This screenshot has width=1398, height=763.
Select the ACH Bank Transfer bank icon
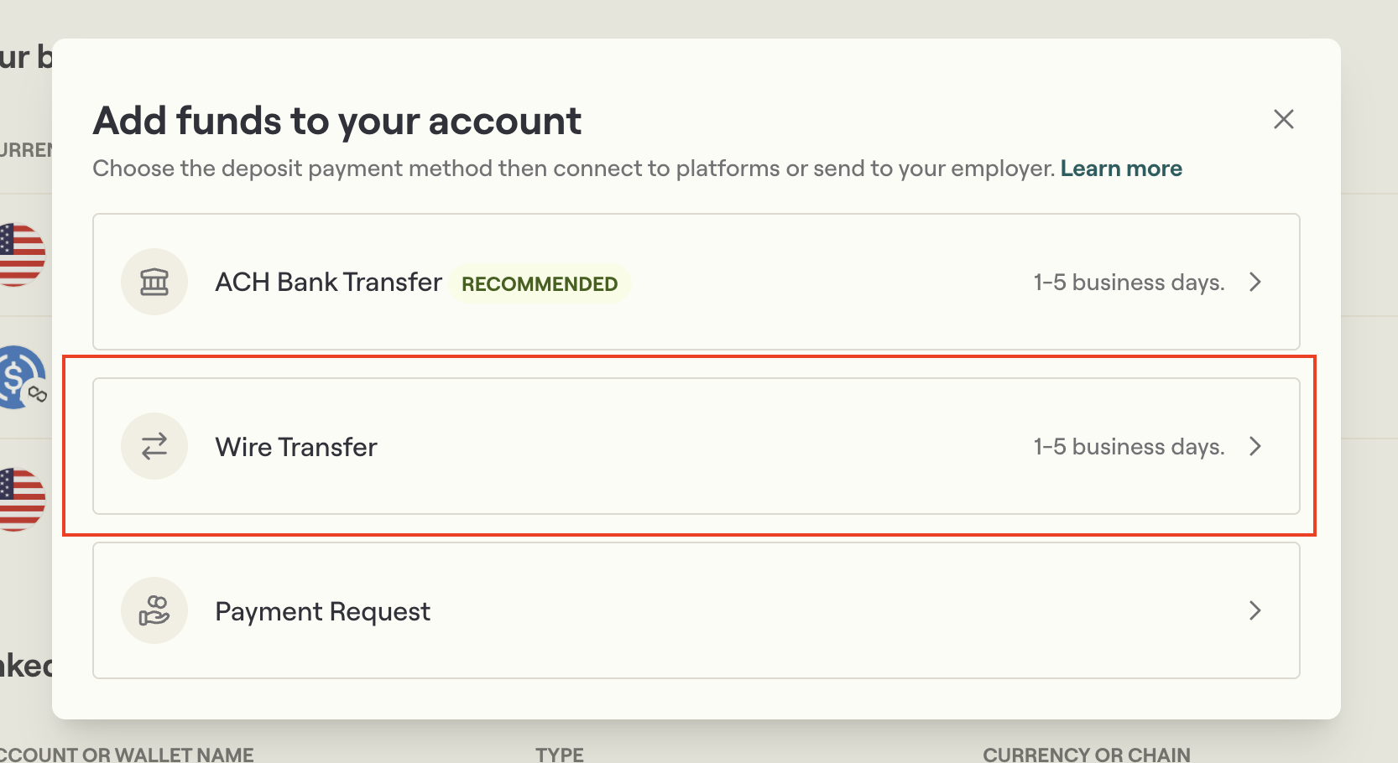(154, 282)
